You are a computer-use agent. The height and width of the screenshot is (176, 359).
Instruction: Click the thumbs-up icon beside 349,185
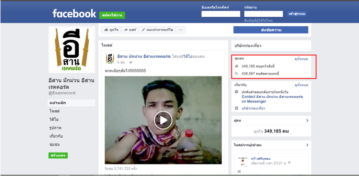coord(236,66)
